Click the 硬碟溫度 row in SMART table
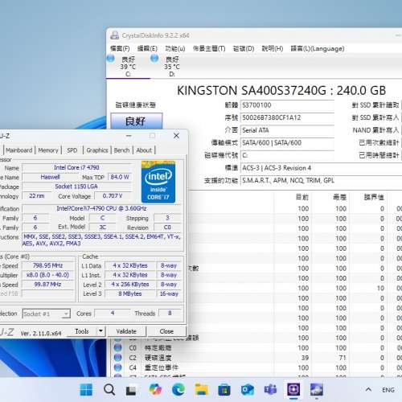The width and height of the screenshot is (402, 402). pyautogui.click(x=256, y=358)
